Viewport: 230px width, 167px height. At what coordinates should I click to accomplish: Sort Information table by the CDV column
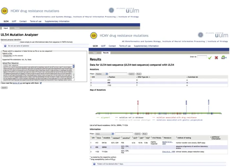pos(141,138)
